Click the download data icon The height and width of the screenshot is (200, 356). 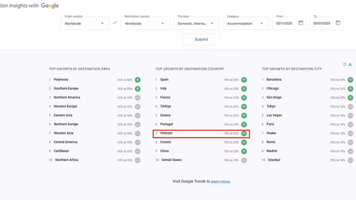click(350, 64)
